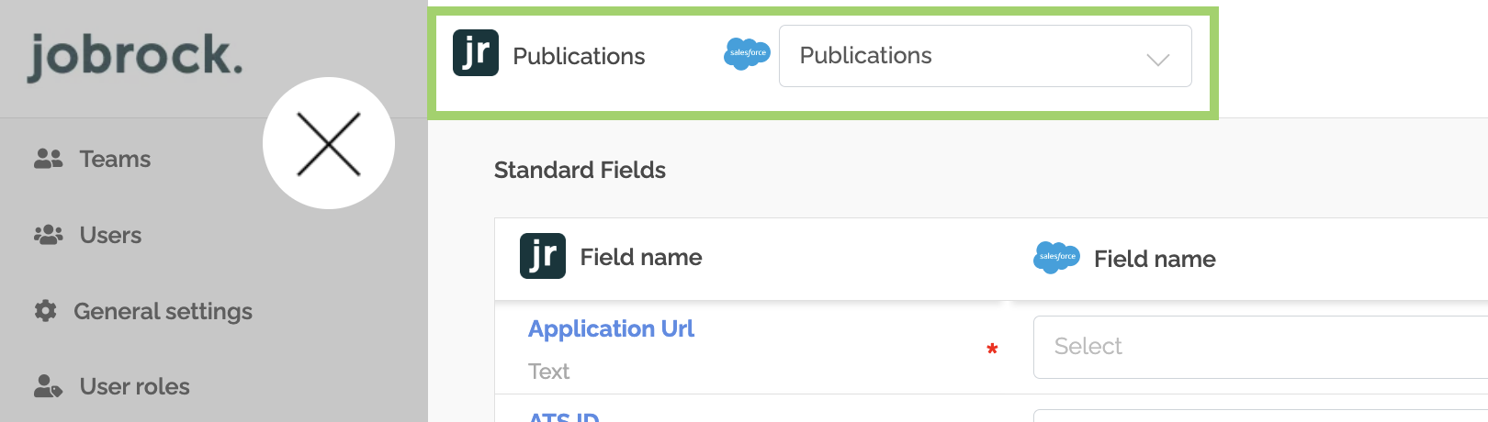Click the Text type under Application Url
1488x422 pixels.
[x=548, y=372]
